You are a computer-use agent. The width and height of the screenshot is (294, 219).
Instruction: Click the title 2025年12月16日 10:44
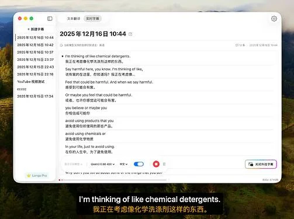coord(93,34)
